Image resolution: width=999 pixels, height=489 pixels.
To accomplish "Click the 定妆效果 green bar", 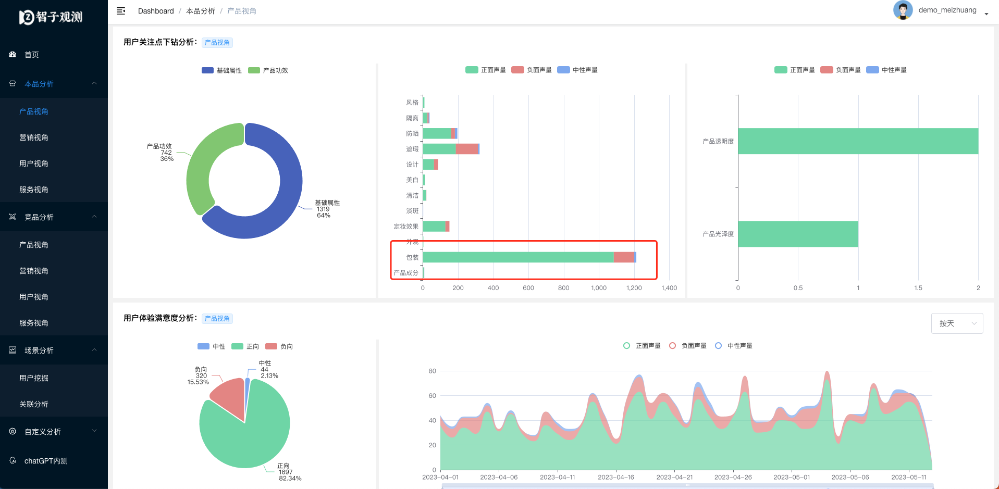I will (434, 226).
